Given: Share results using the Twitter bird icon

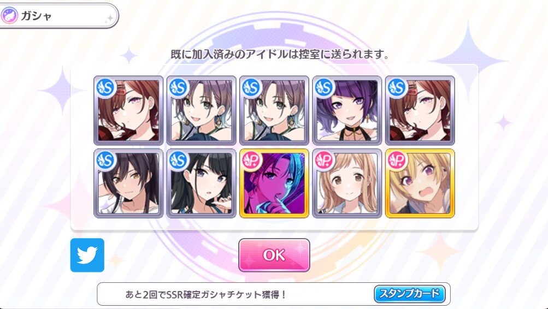Looking at the screenshot, I should 87,255.
